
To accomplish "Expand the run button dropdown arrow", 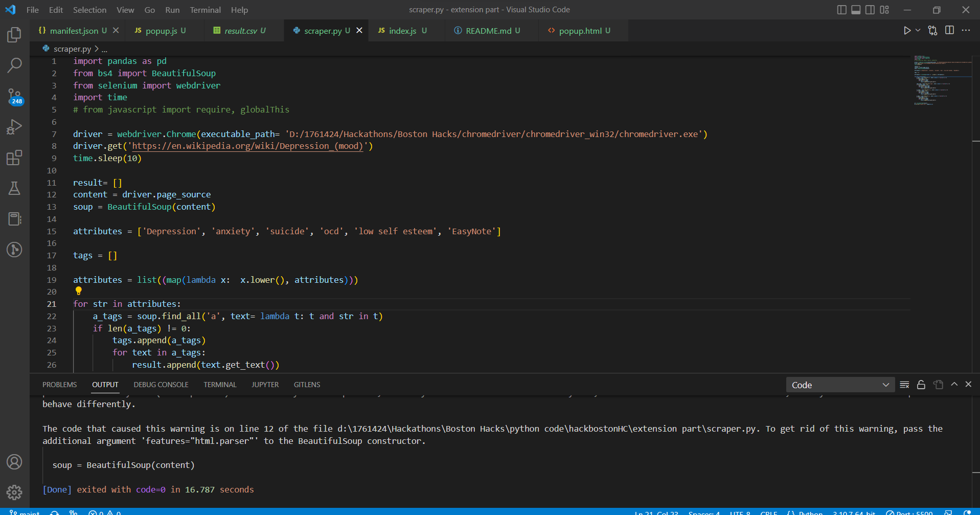I will pos(918,31).
